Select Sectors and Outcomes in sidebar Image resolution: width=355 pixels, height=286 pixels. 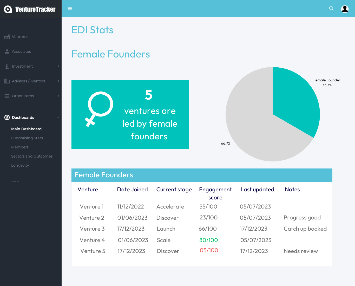tap(32, 156)
